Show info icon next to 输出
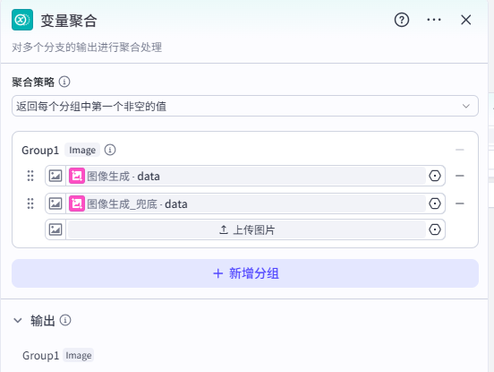 click(65, 320)
